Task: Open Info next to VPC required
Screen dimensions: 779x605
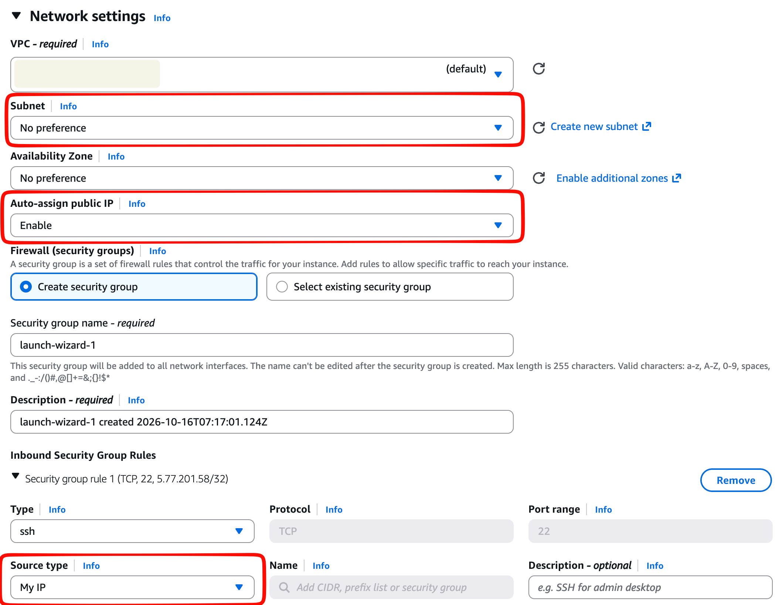Action: 100,44
